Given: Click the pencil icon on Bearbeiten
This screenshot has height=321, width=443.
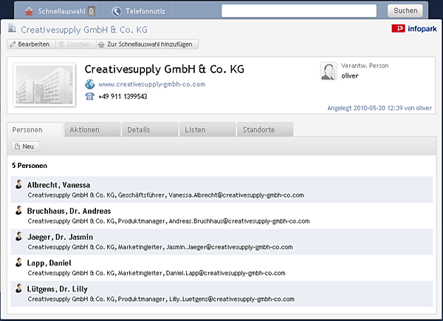Looking at the screenshot, I should [x=13, y=44].
